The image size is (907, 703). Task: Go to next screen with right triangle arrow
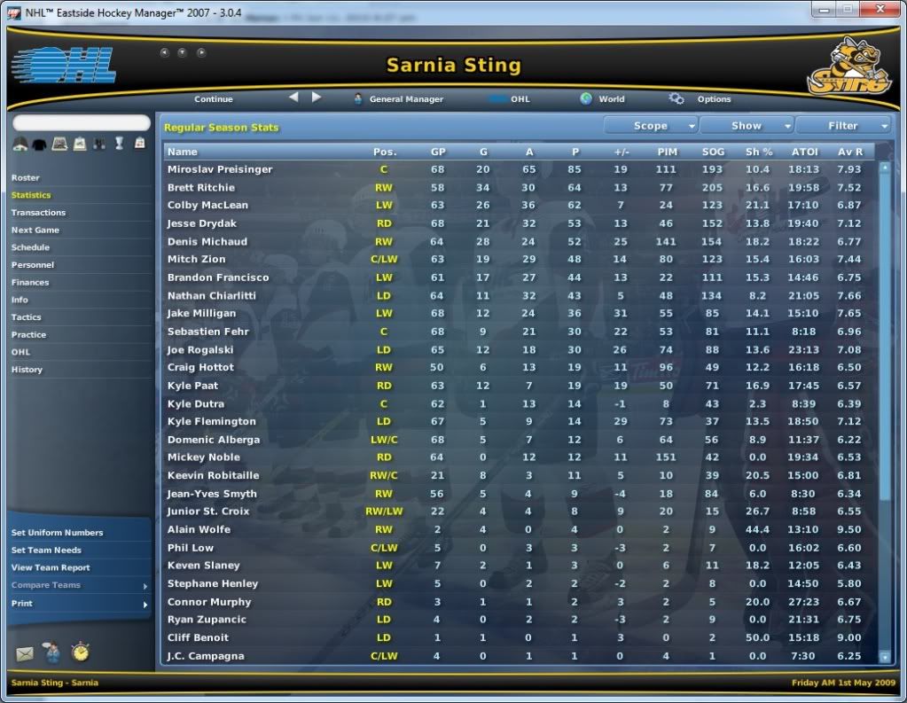(x=316, y=98)
